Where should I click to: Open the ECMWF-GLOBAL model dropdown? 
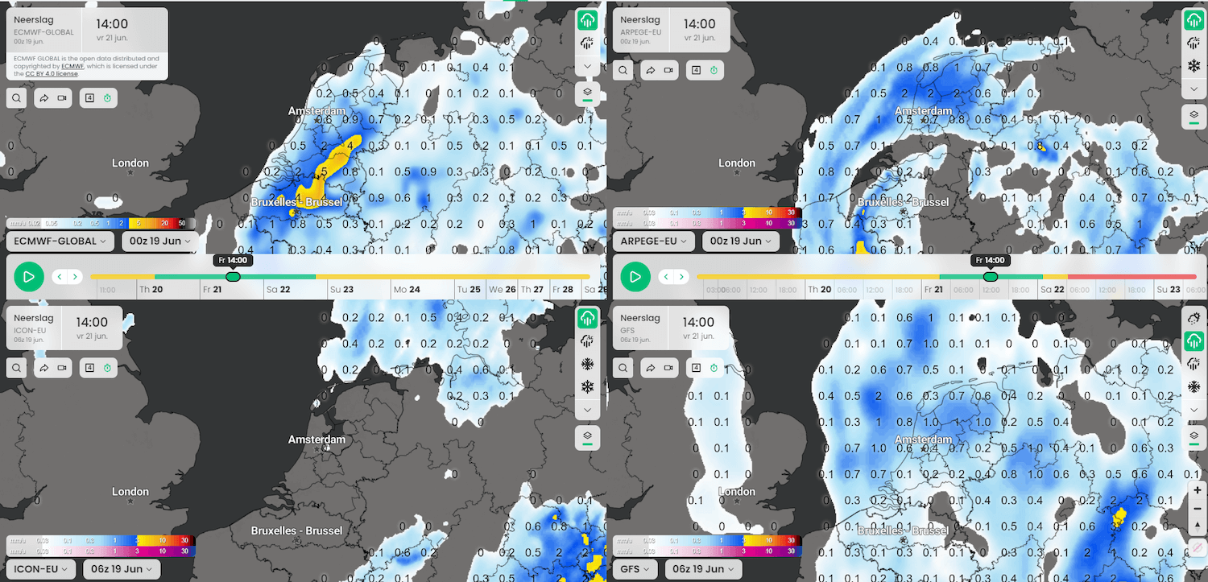coord(61,241)
